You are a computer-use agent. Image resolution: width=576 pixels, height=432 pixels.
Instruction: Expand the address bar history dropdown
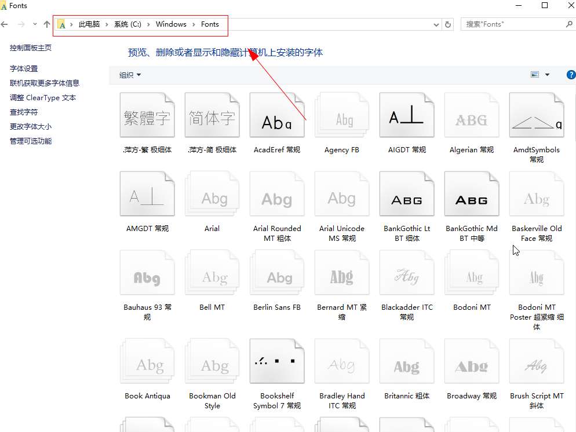(x=436, y=24)
